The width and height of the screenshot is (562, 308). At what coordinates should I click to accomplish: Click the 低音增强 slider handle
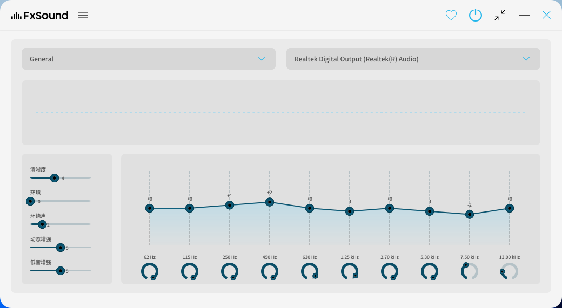click(60, 271)
